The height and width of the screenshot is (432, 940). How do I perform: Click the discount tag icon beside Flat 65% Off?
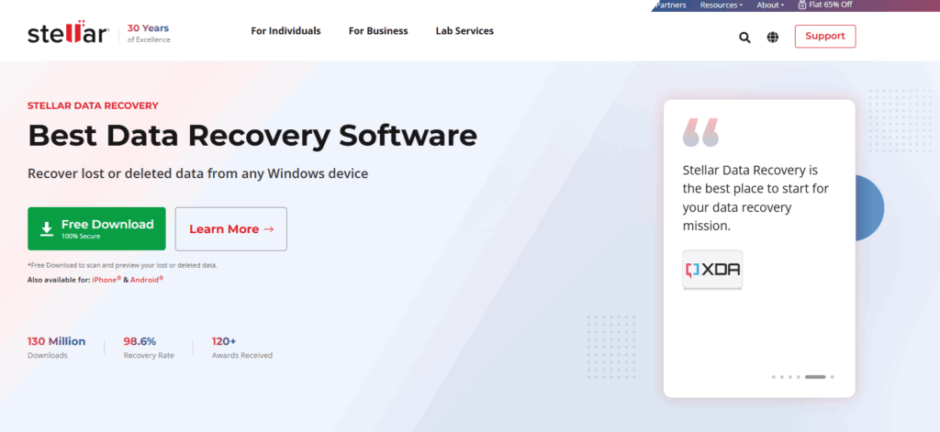[802, 5]
